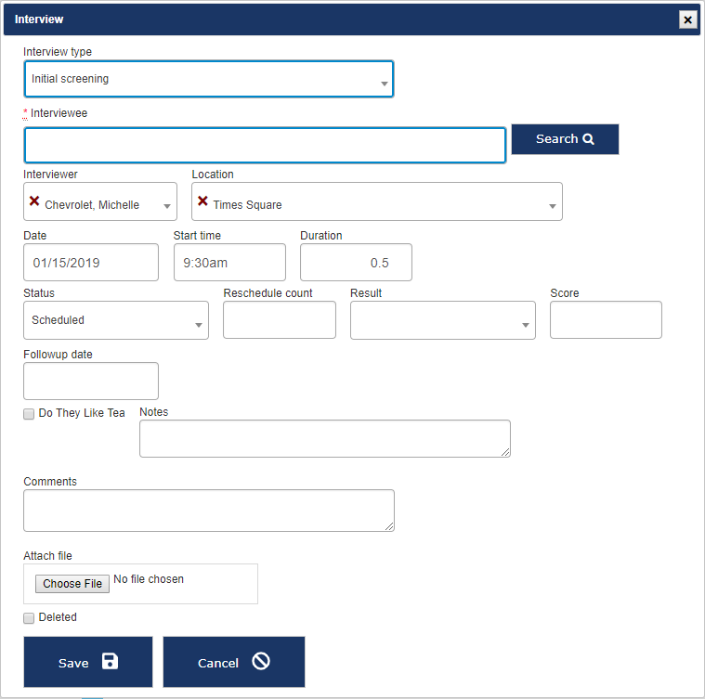Expand the Status dropdown showing Scheduled

(198, 325)
